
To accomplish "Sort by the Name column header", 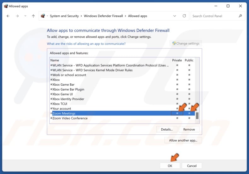I will (55, 60).
